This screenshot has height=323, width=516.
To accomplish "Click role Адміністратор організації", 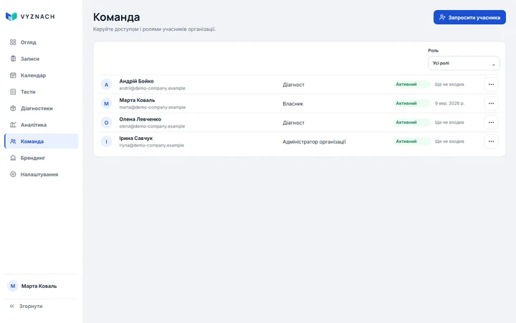I will pos(315,141).
